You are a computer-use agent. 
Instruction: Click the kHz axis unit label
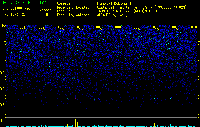(3, 26)
